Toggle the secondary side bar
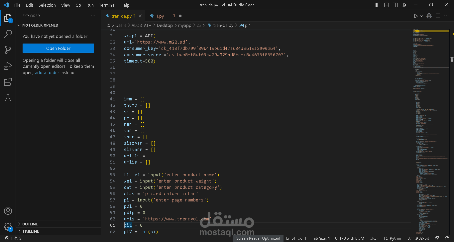 (395, 5)
